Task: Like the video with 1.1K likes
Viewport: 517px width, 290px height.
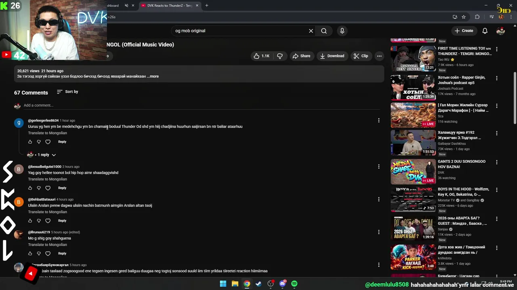Action: tap(261, 56)
